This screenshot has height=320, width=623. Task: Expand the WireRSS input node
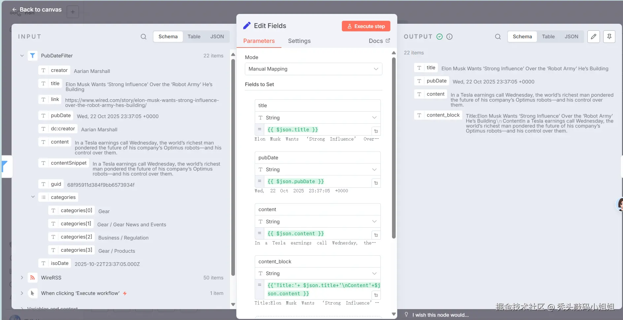click(x=22, y=278)
